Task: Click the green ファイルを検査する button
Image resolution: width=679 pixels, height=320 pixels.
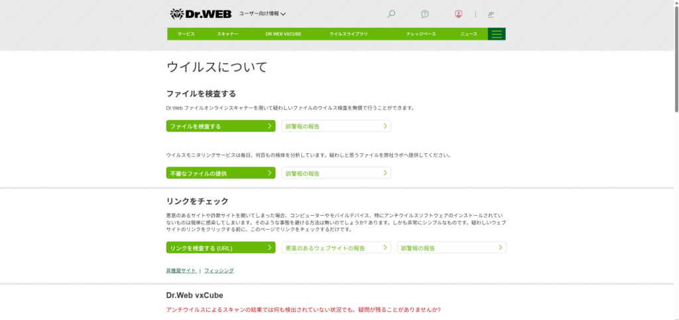Action: tap(221, 126)
